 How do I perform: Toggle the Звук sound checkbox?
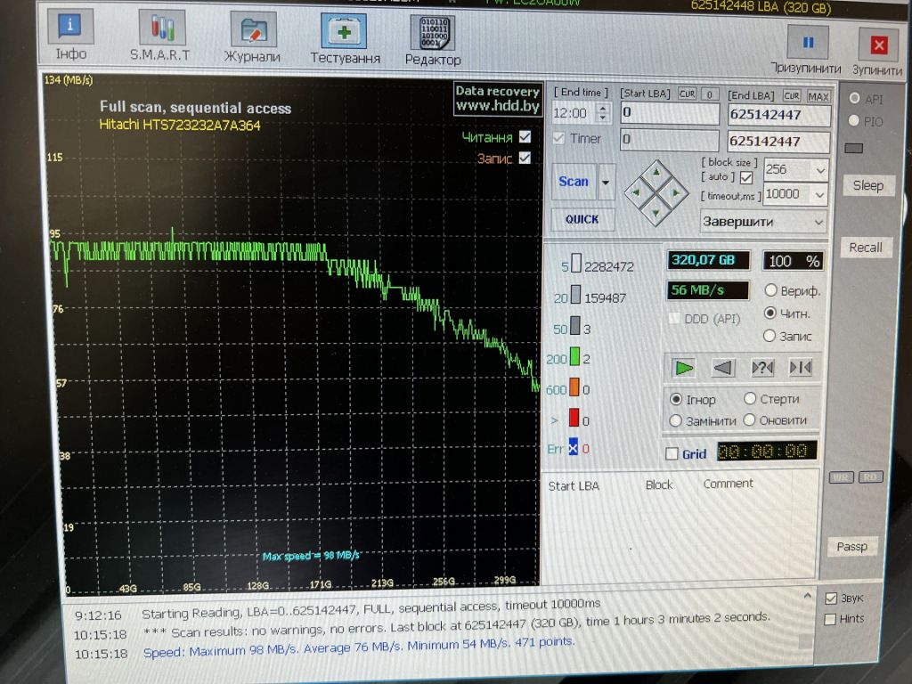pos(831,598)
